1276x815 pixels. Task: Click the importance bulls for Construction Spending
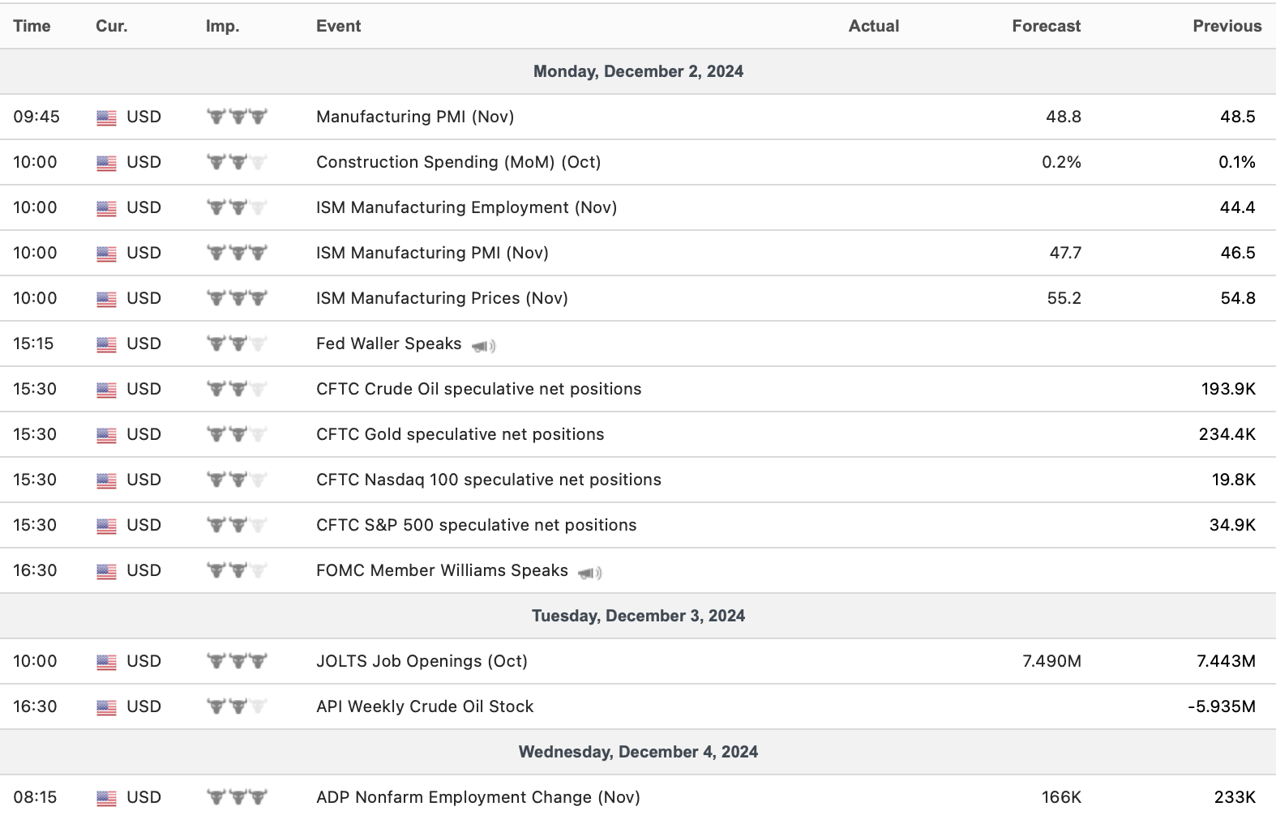pos(237,162)
